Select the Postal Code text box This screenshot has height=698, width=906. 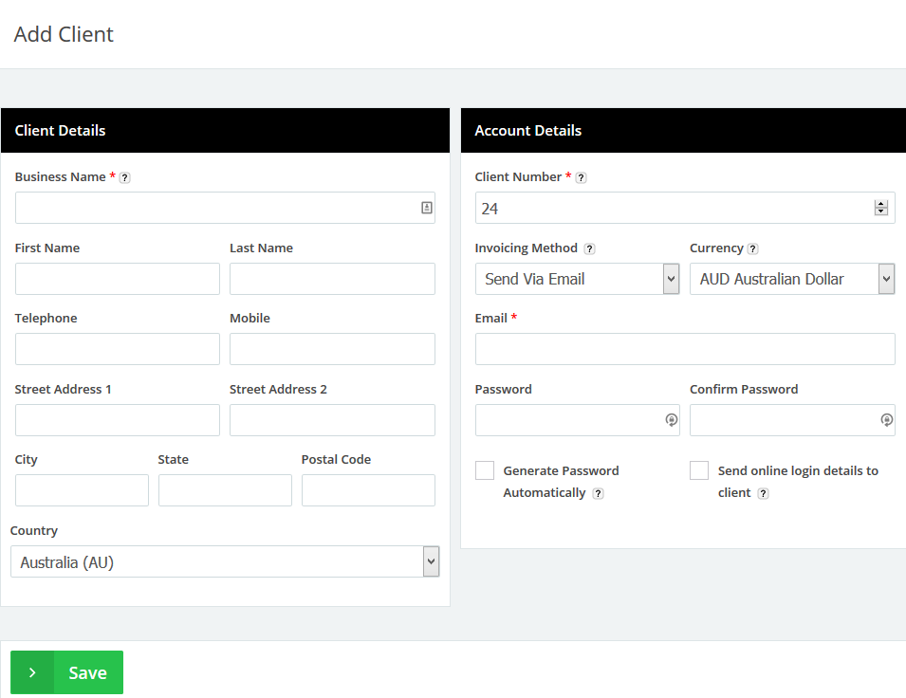tap(368, 490)
